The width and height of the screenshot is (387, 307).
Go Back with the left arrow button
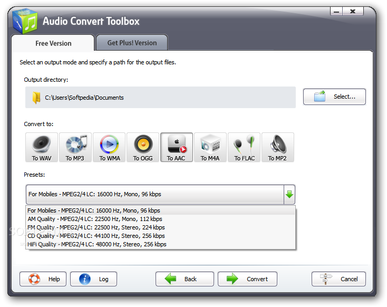pyautogui.click(x=185, y=279)
